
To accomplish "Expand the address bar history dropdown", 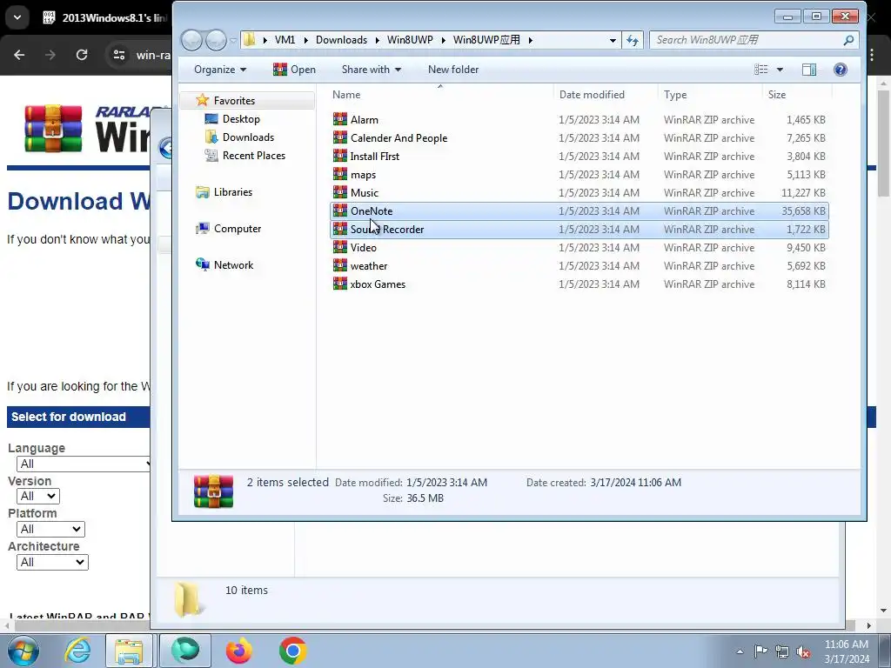I will pyautogui.click(x=613, y=40).
